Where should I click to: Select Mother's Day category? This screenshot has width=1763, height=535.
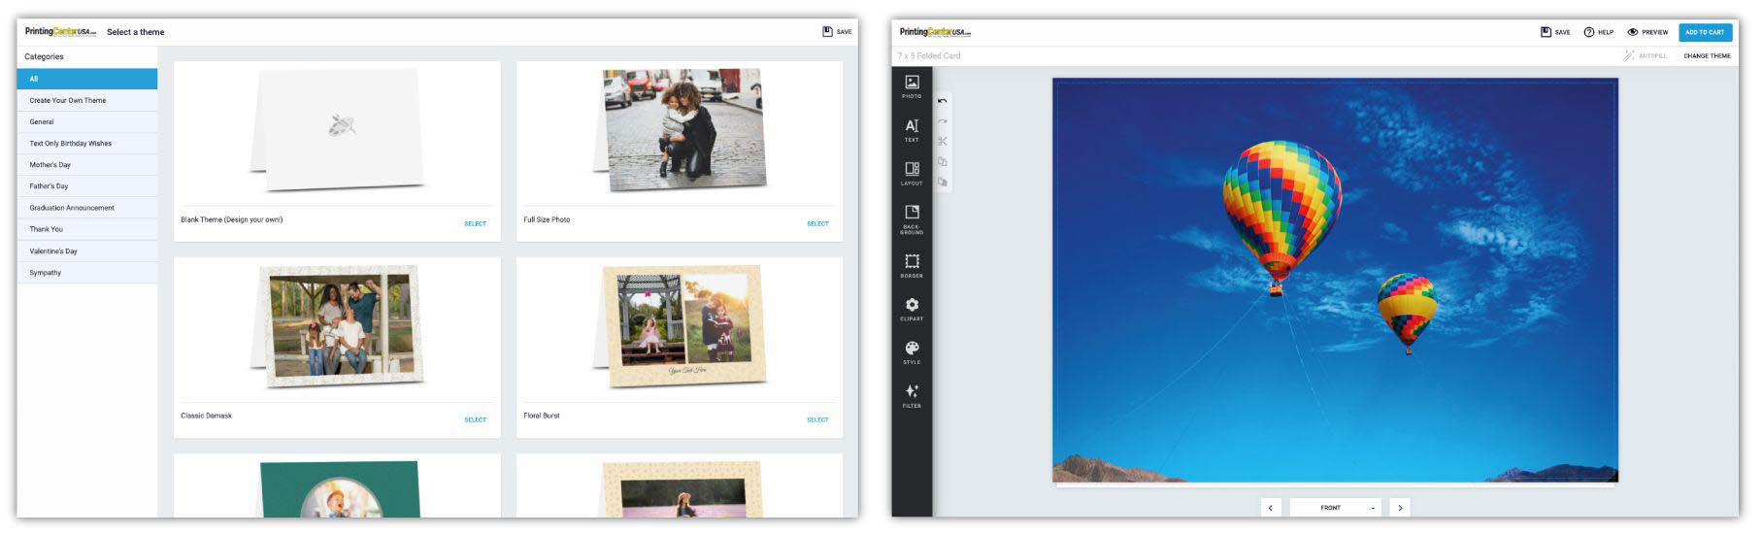click(50, 165)
